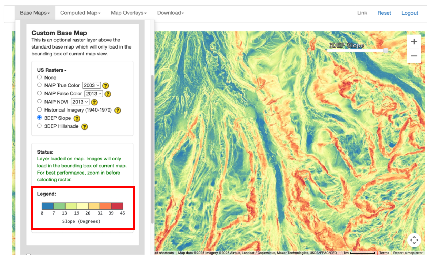The image size is (429, 261).
Task: Open the Map Overlays menu
Action: pyautogui.click(x=129, y=13)
